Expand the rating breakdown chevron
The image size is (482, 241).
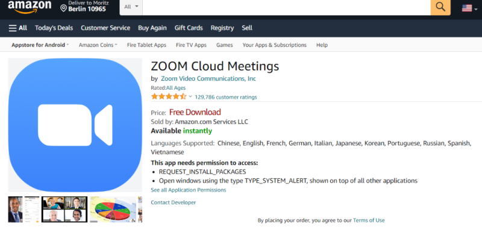[x=190, y=96]
